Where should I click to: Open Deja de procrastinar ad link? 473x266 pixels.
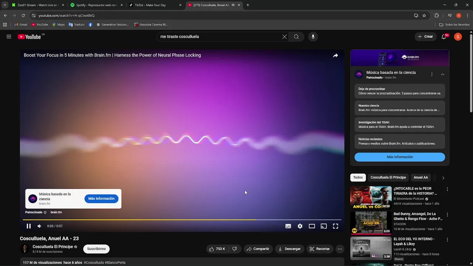(400, 91)
